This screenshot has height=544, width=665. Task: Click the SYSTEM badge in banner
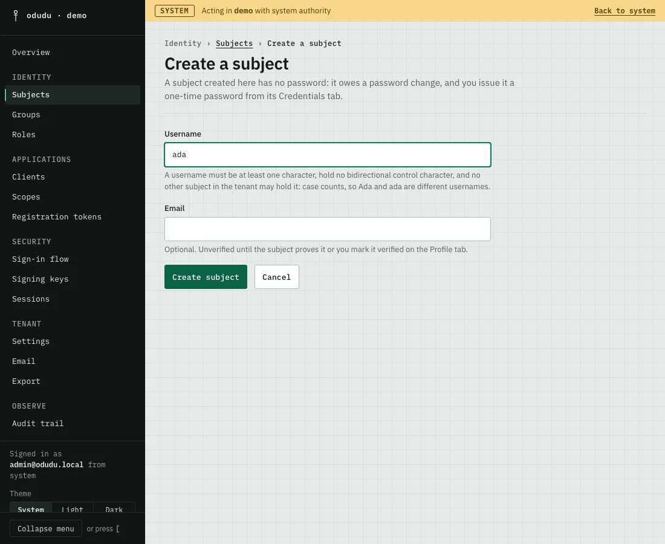point(174,11)
